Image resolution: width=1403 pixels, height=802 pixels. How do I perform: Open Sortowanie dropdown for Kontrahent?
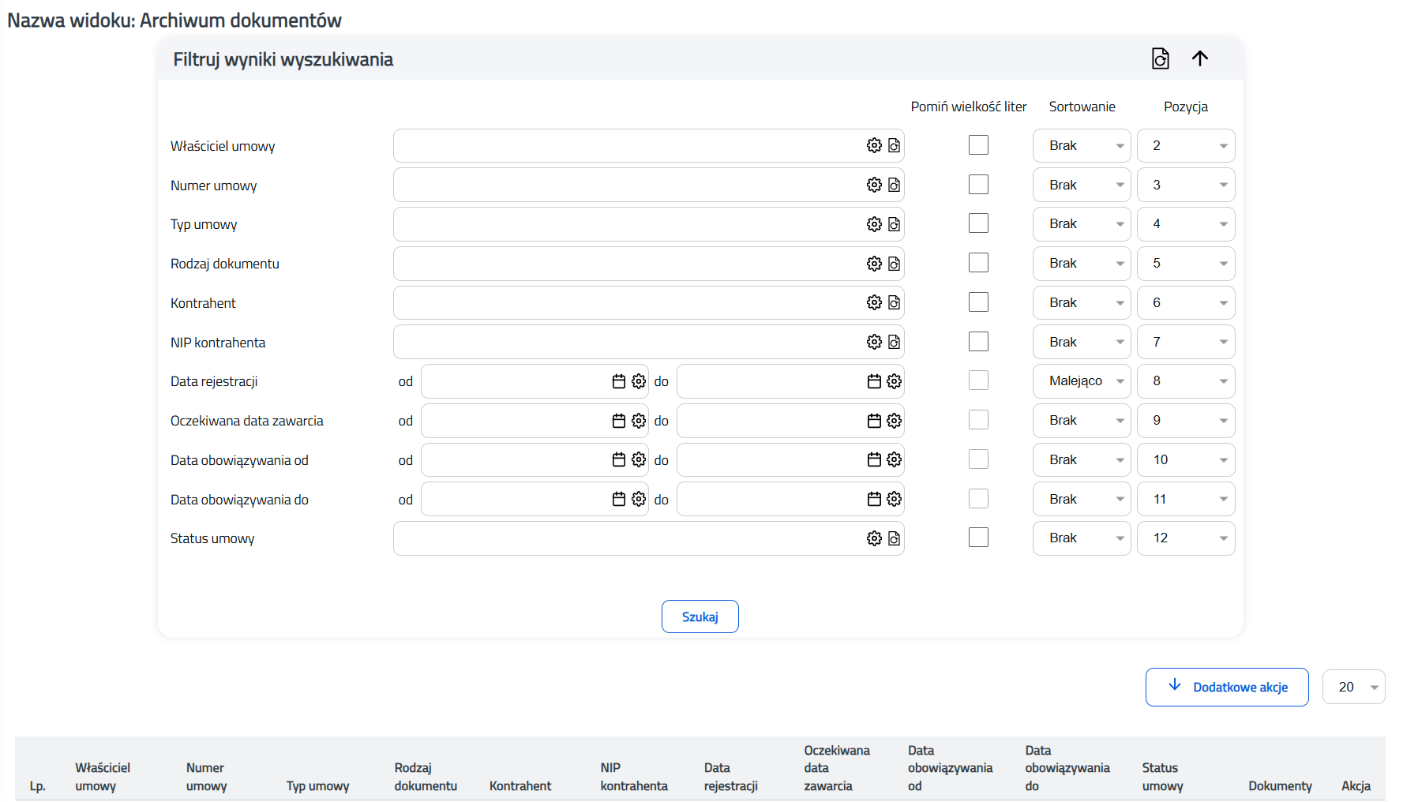point(1082,302)
